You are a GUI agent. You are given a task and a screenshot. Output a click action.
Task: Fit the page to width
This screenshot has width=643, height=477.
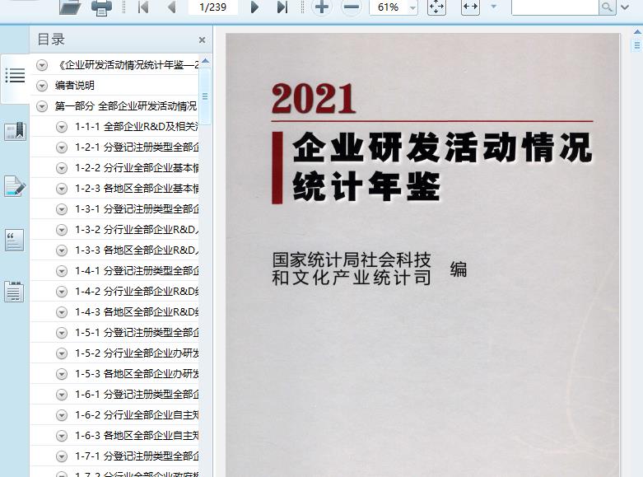tap(470, 7)
